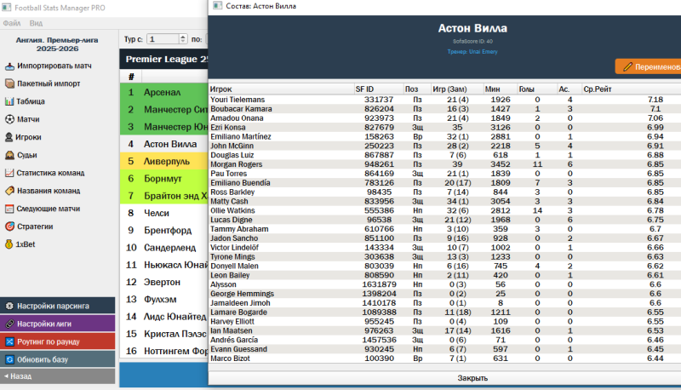Sort by Поз column header
681x390 pixels.
tap(417, 89)
